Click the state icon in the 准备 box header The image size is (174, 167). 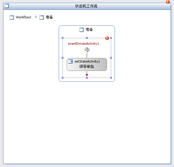pos(81,30)
